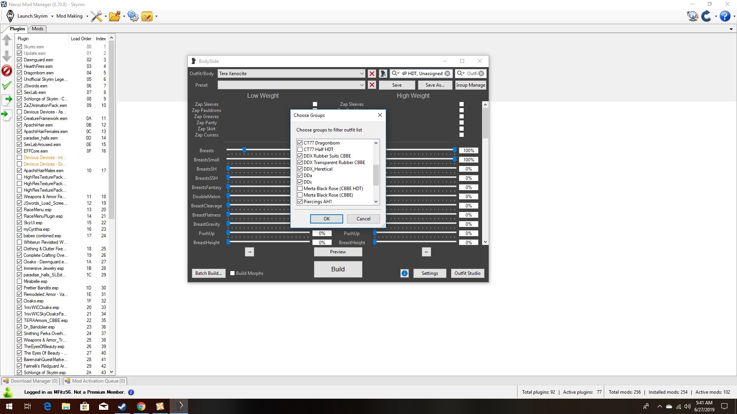Clear the group filter search field
737x414 pixels.
447,74
